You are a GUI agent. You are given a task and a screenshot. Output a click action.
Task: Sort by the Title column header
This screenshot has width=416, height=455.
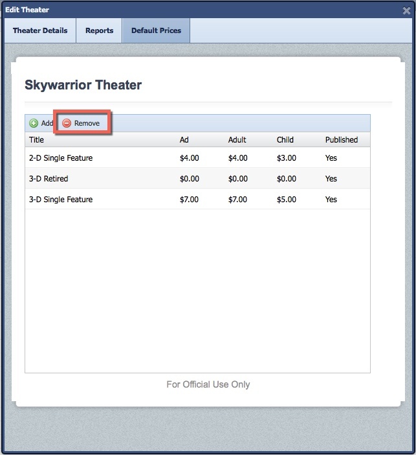click(37, 140)
